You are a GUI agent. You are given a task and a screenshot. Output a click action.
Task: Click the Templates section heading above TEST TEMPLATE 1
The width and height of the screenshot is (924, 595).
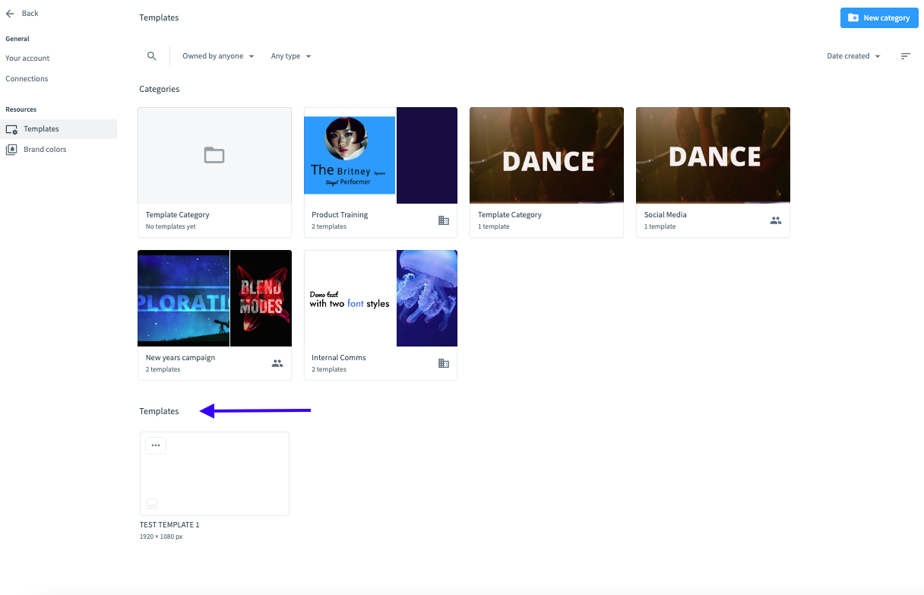click(159, 411)
